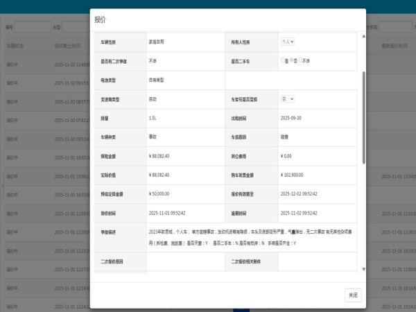
Task: Pick 不详 radio for 是否二手车
Action: pos(301,61)
